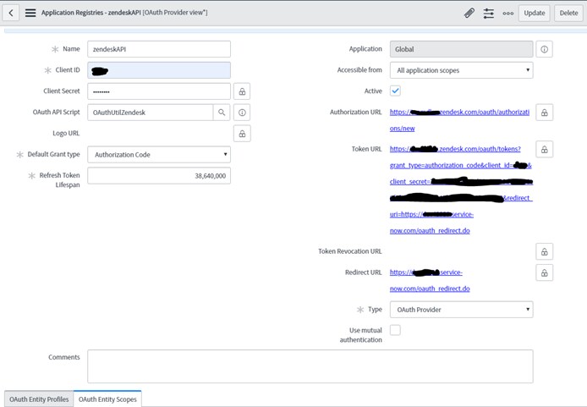Open the Type OAuth Provider dropdown
Viewport: 587px width, 407px height.
tap(462, 310)
